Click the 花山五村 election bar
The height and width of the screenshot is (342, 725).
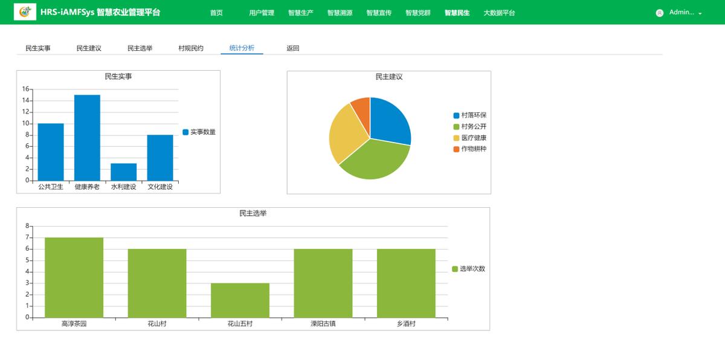coord(240,300)
